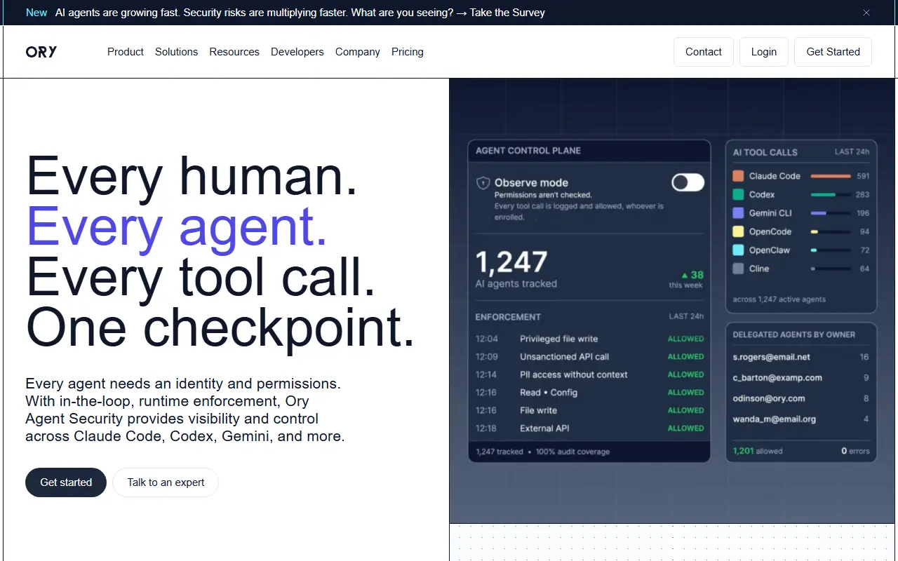
Task: Select the "Unsanctioned API call" enforcement row
Action: pyautogui.click(x=589, y=357)
